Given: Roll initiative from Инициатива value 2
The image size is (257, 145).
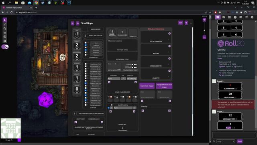Looking at the screenshot, I should (x=122, y=32).
